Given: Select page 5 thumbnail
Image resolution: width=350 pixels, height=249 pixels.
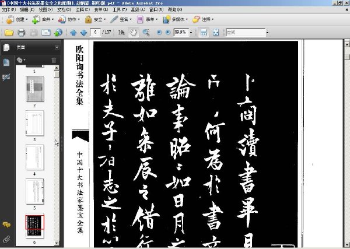Looking at the screenshot, I should pyautogui.click(x=34, y=191).
